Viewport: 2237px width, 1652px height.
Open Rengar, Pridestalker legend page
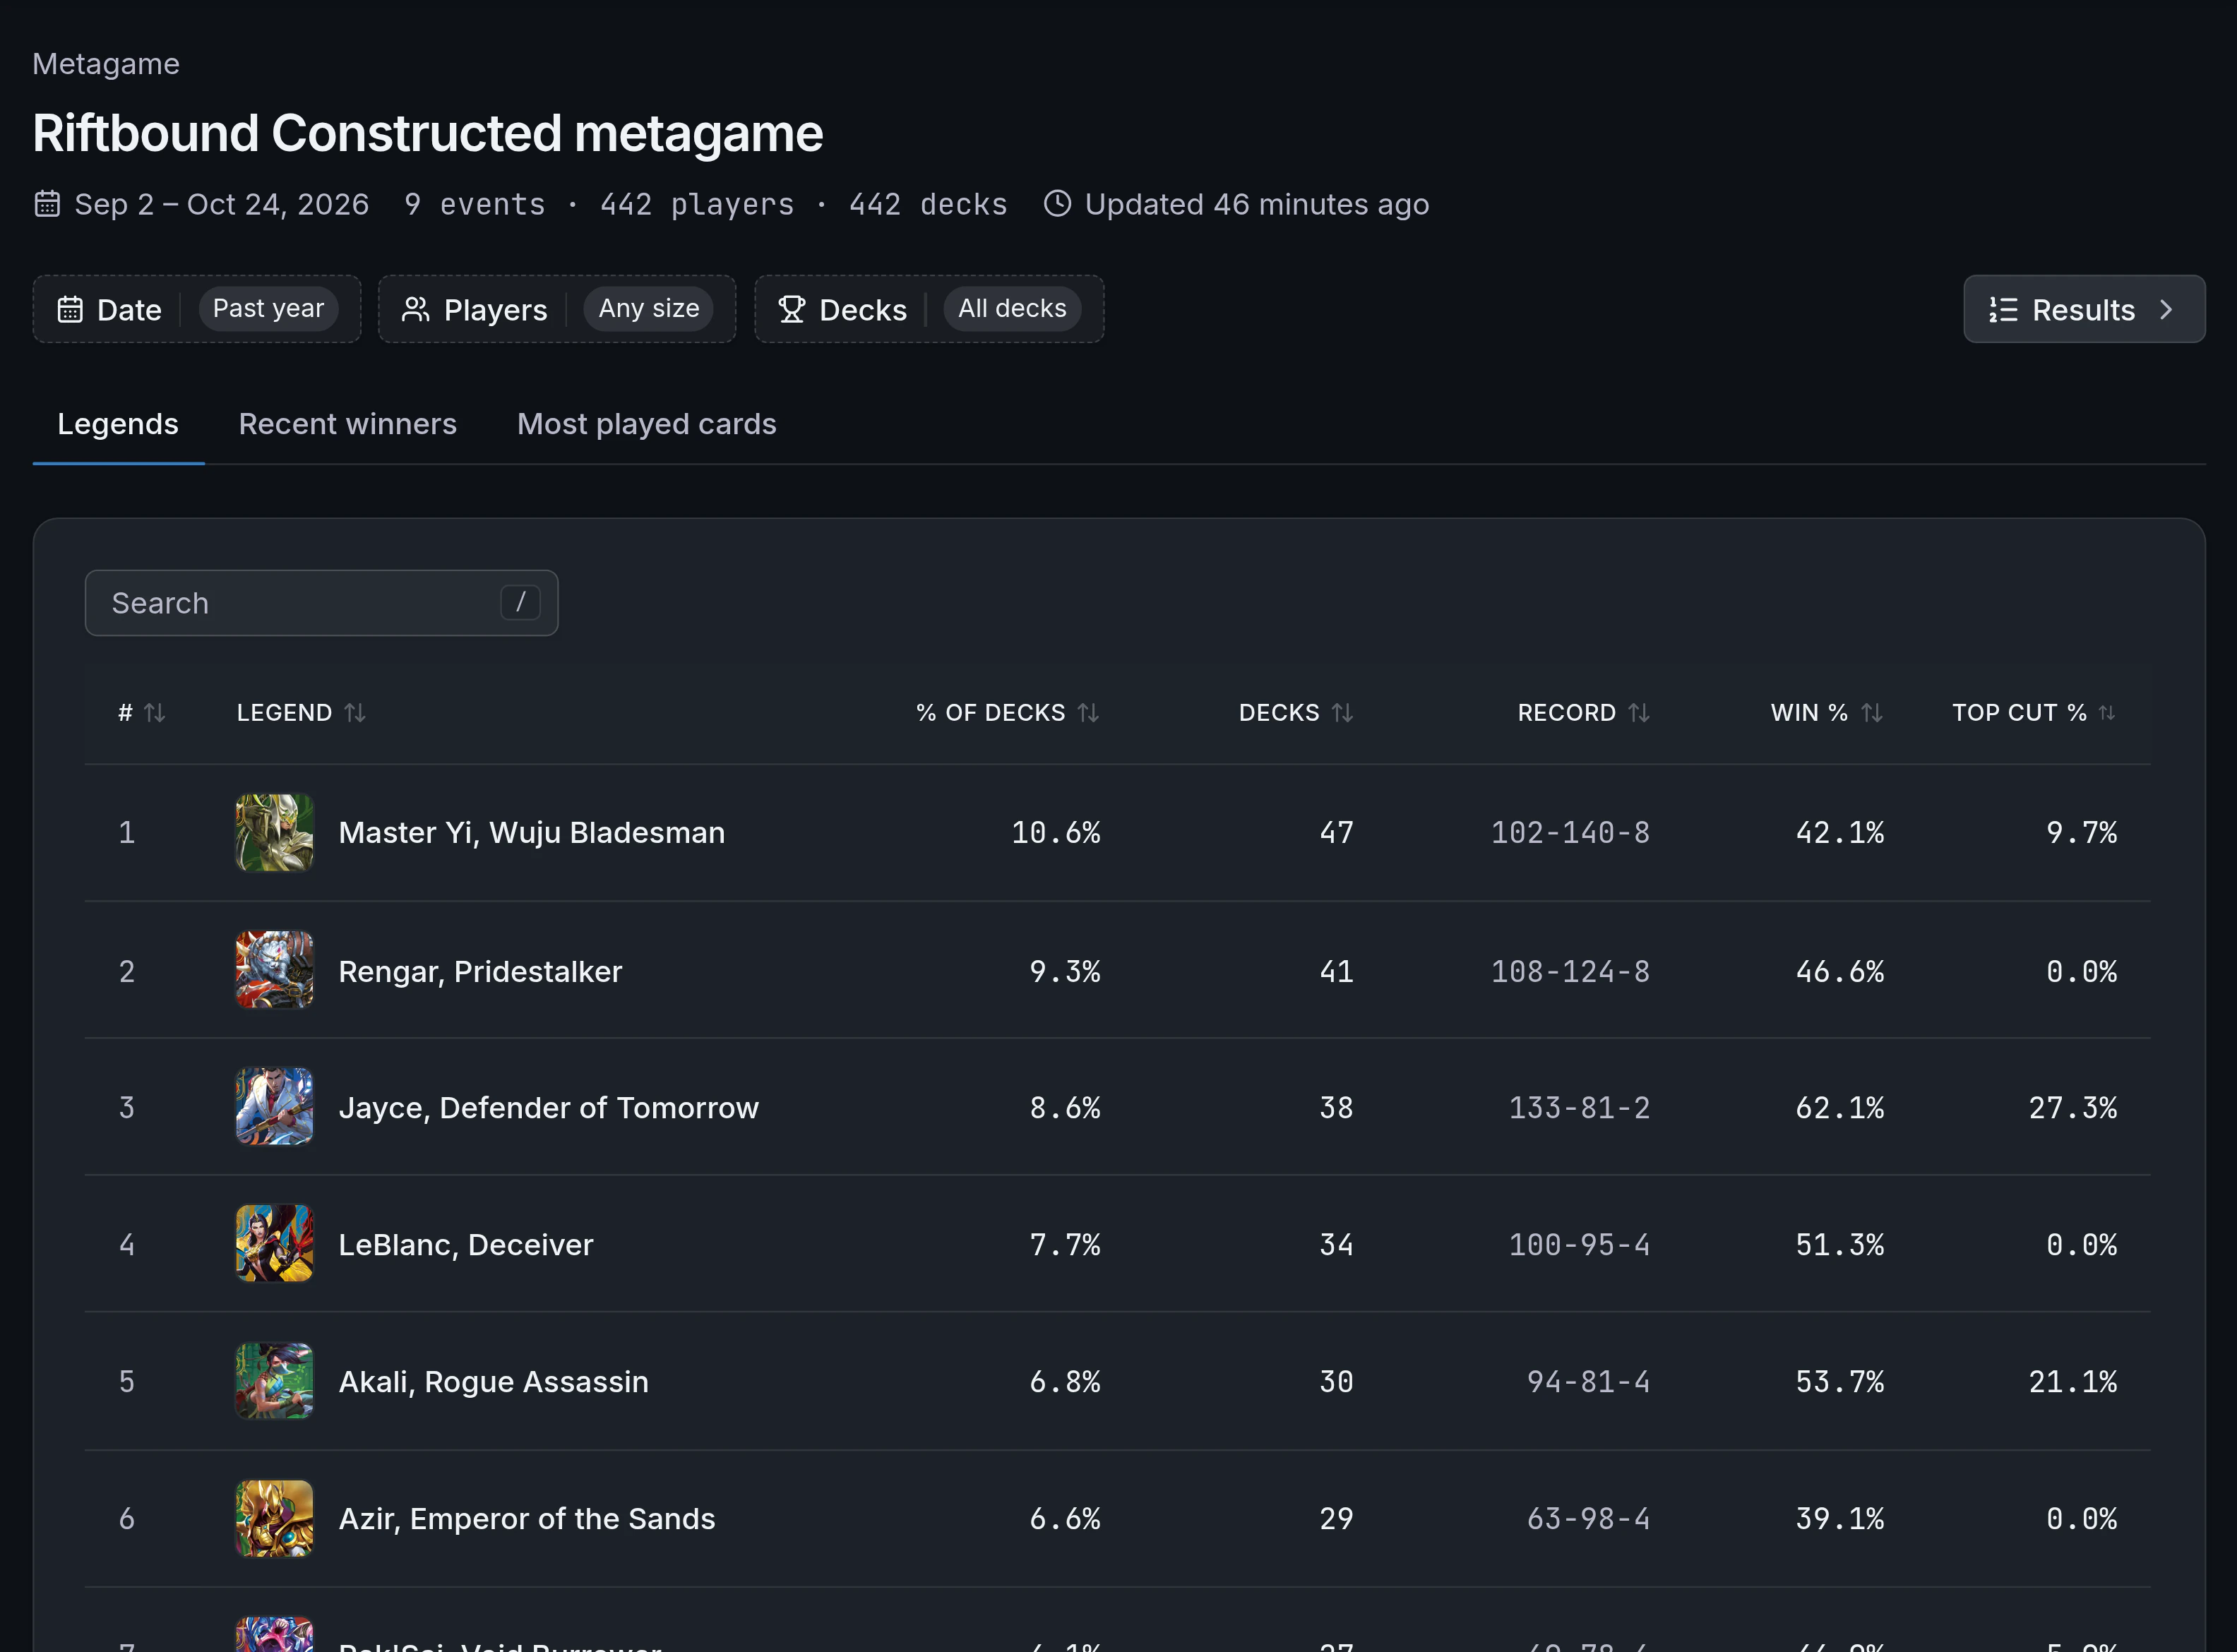click(480, 971)
